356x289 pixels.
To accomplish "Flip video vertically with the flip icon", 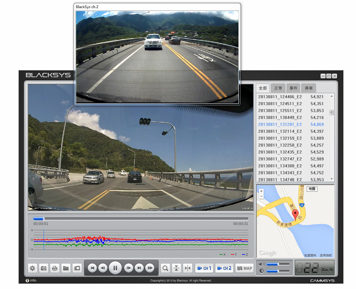I will coord(176,268).
